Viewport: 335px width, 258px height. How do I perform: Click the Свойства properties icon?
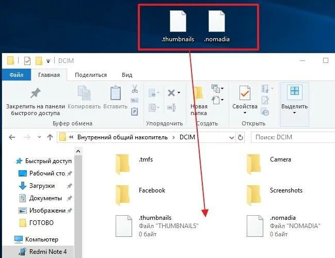click(245, 93)
